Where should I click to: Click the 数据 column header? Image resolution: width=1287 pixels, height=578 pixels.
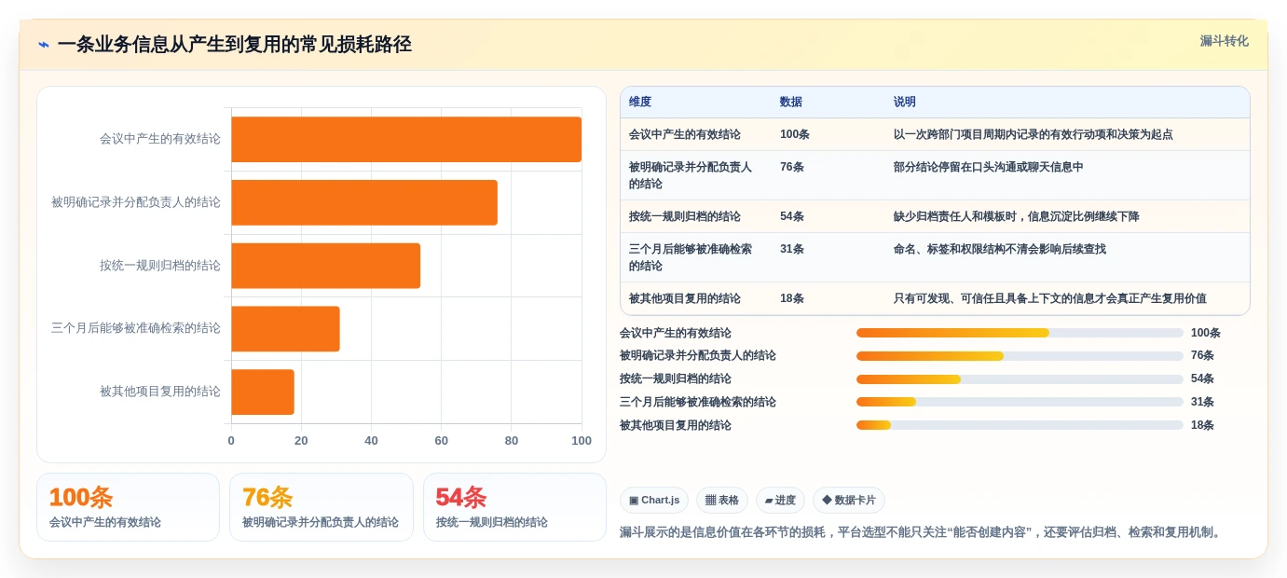(x=791, y=103)
